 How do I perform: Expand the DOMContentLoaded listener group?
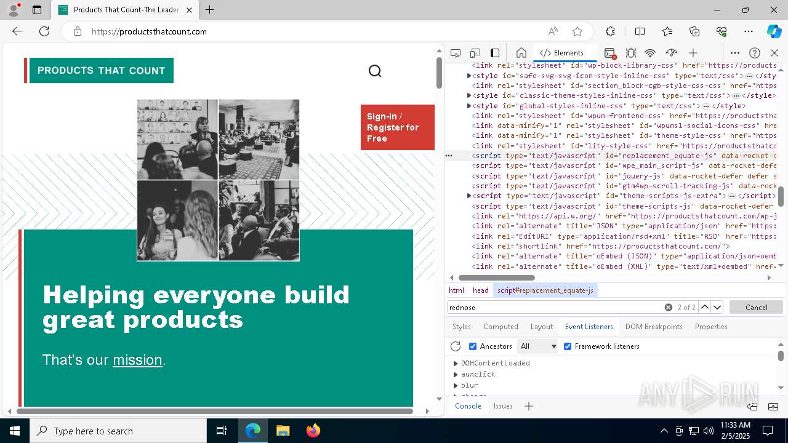[456, 363]
